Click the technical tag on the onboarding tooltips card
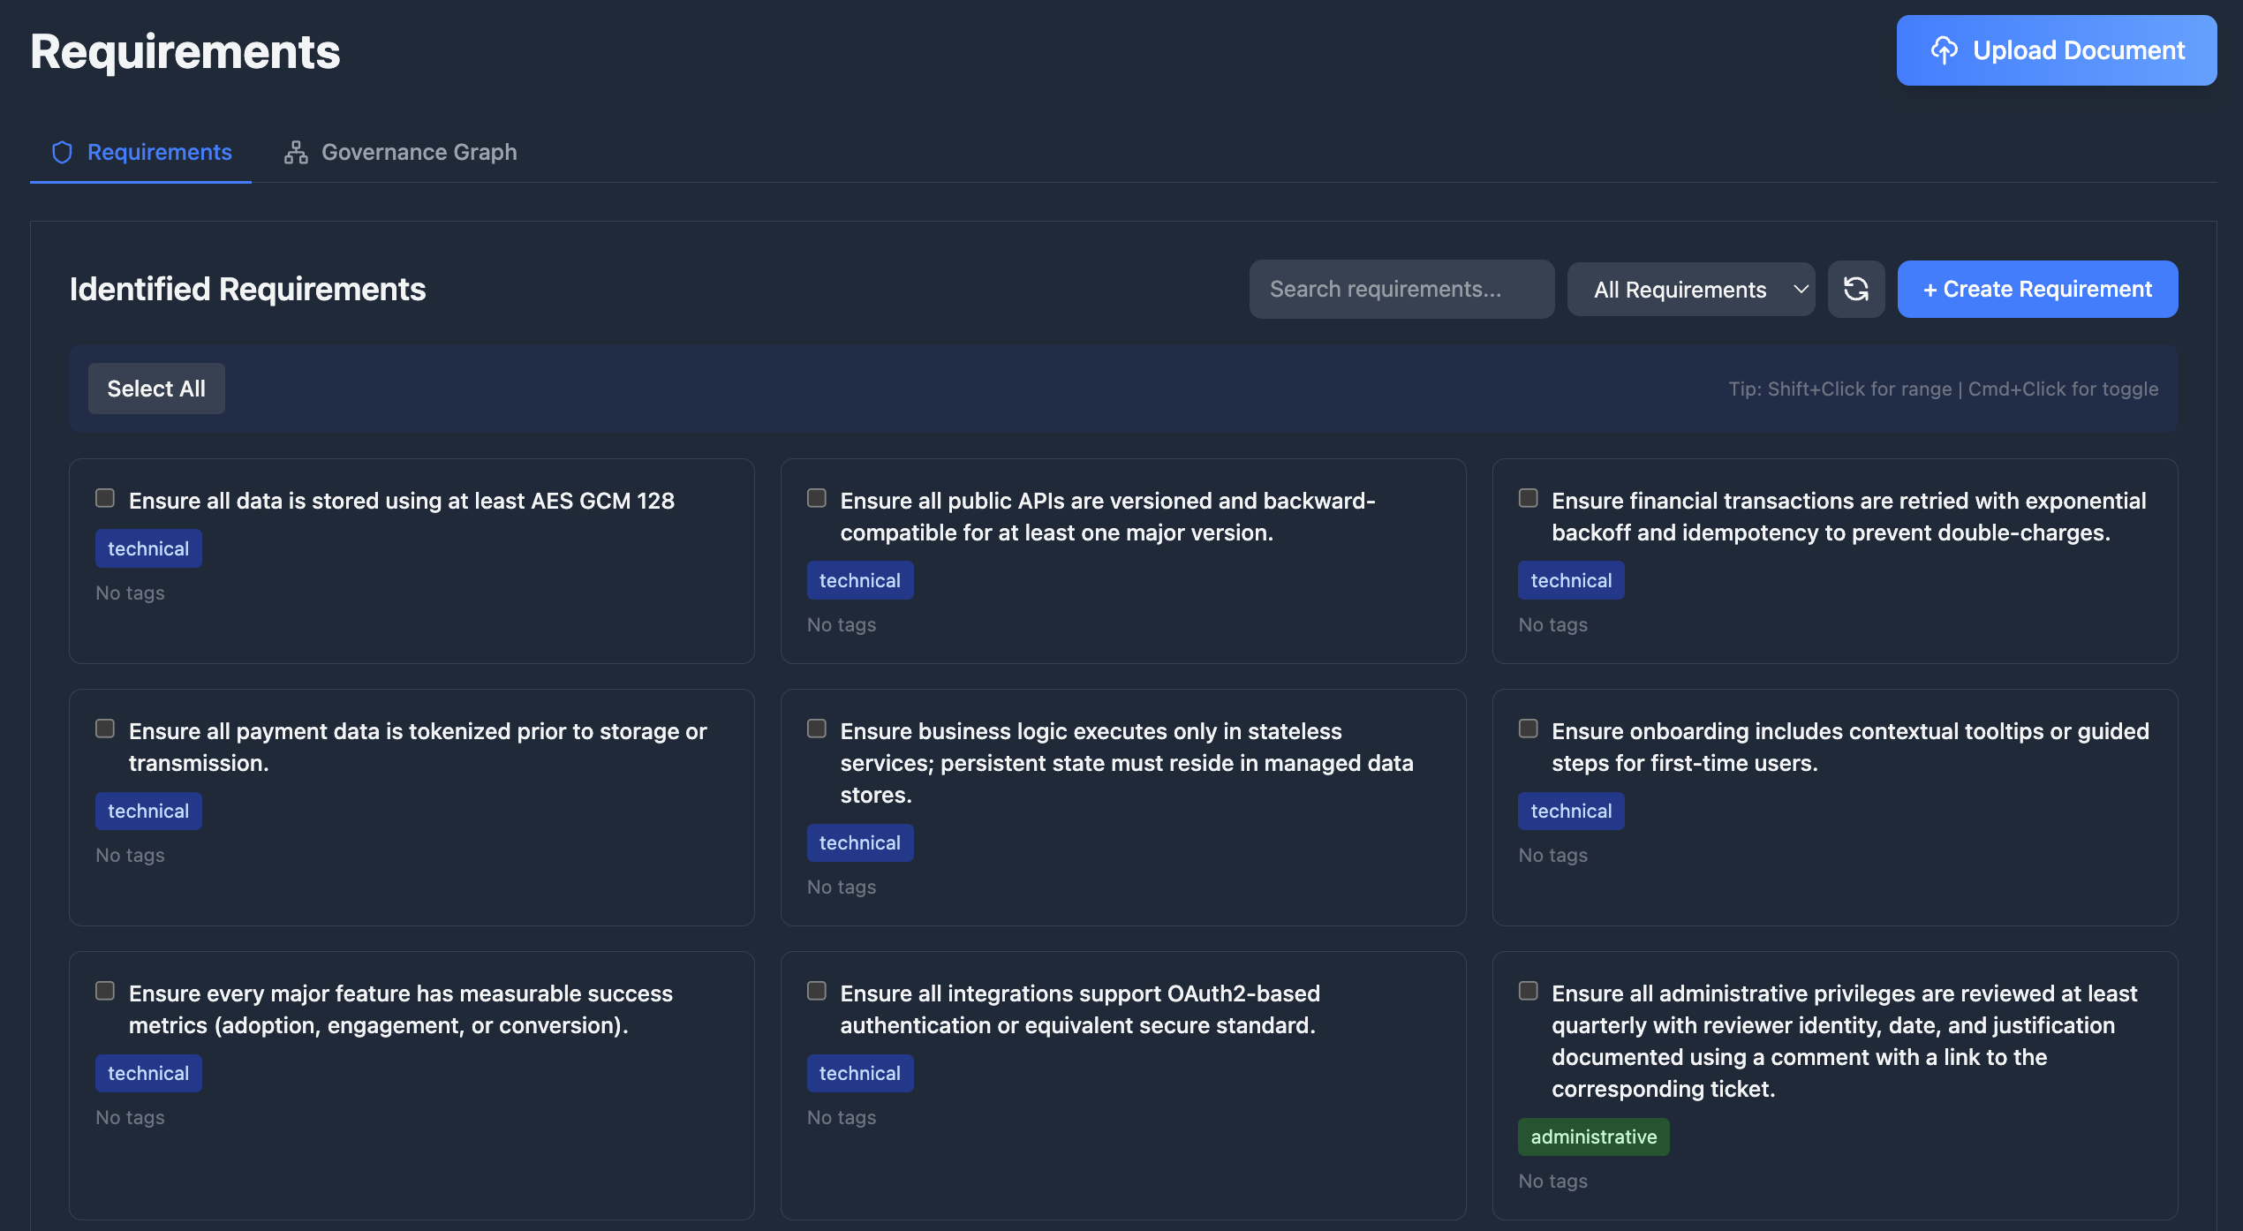Viewport: 2243px width, 1231px height. [1571, 811]
